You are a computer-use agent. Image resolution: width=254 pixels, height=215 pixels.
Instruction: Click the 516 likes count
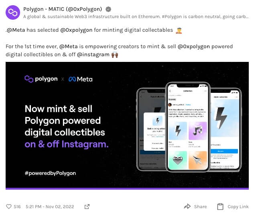click(x=17, y=207)
